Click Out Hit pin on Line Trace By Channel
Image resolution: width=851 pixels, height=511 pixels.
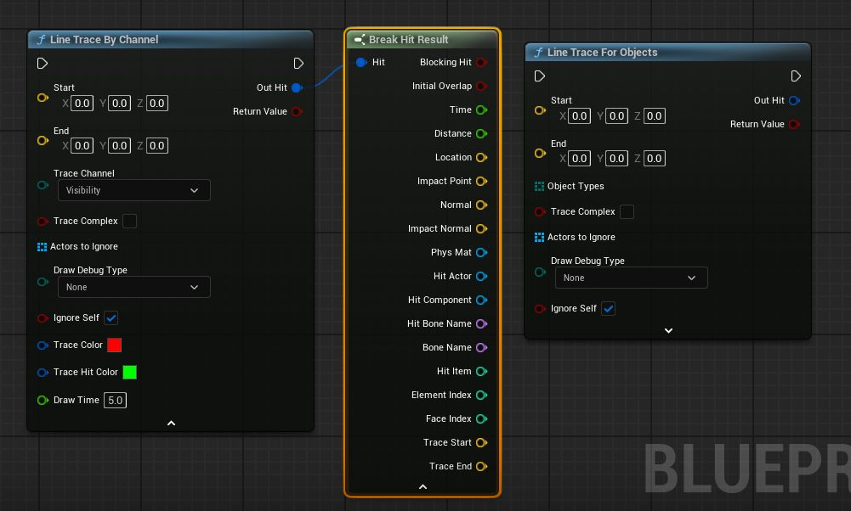pos(297,87)
